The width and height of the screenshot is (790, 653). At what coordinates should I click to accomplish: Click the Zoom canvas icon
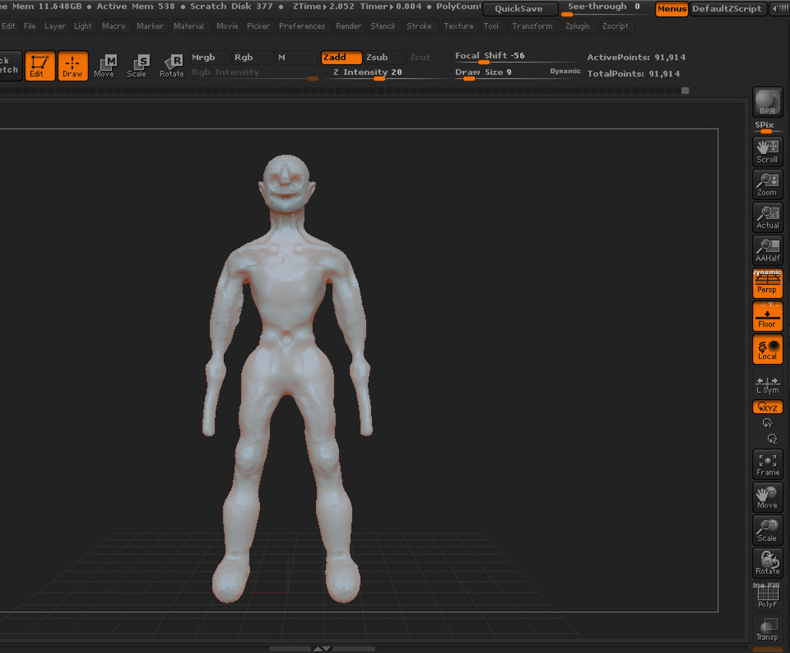point(767,184)
